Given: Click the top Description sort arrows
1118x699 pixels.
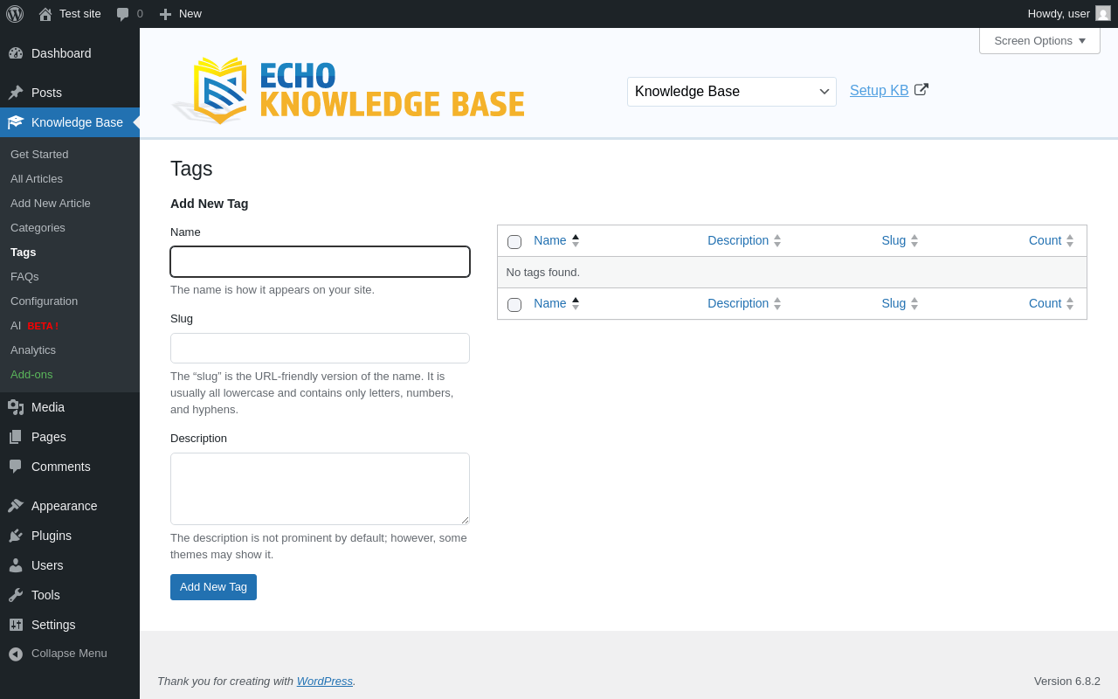Looking at the screenshot, I should (x=777, y=240).
